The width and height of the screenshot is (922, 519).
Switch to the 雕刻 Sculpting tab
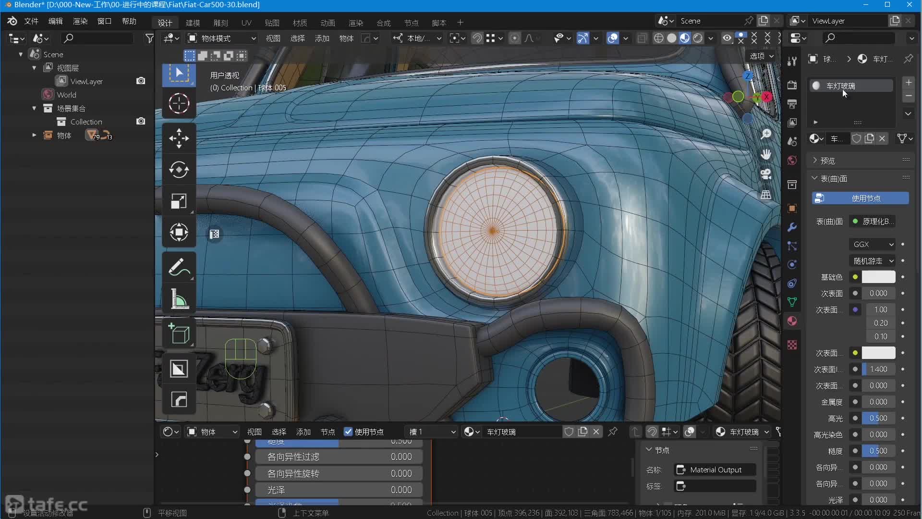click(220, 23)
